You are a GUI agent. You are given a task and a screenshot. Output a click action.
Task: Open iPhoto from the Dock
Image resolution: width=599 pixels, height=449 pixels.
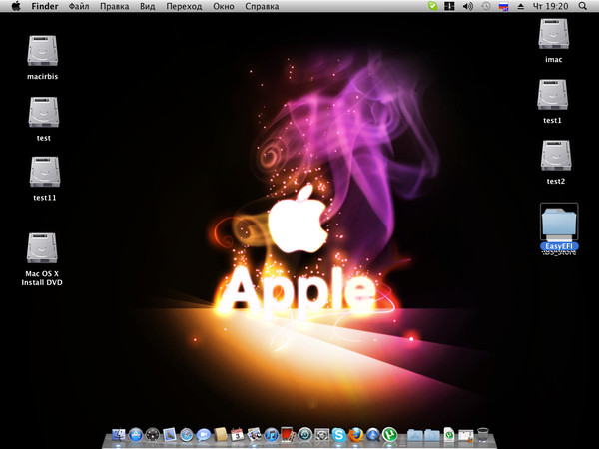pyautogui.click(x=254, y=434)
